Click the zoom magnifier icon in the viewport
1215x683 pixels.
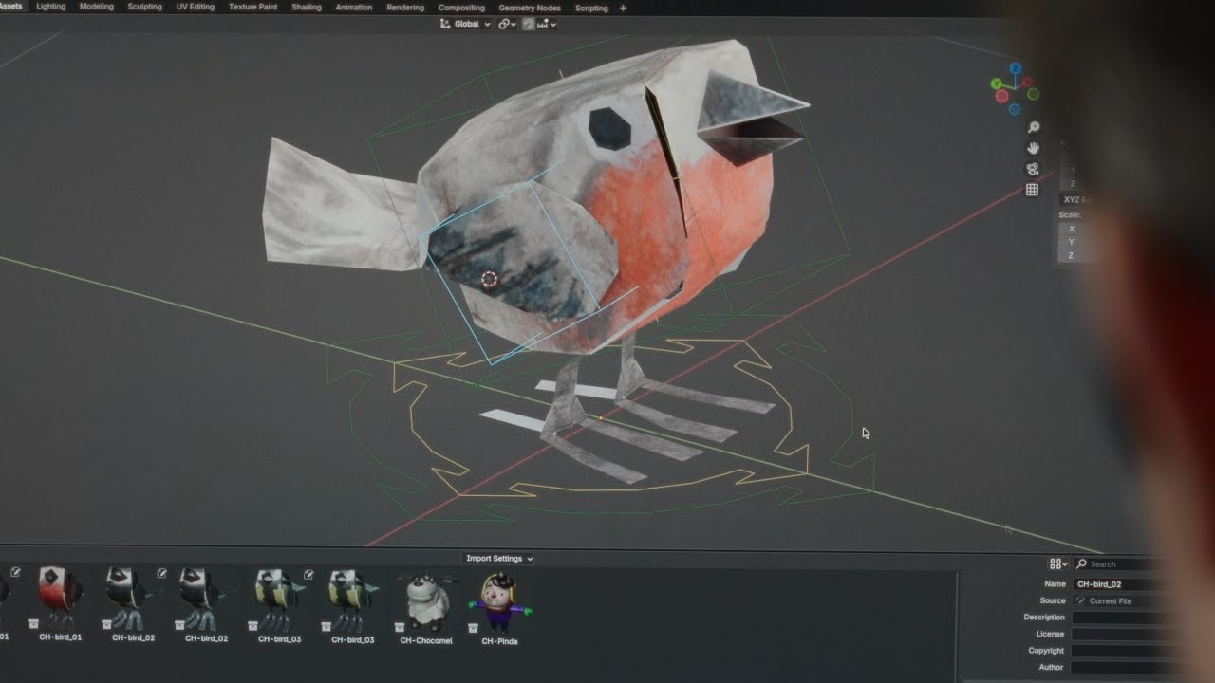[x=1033, y=127]
